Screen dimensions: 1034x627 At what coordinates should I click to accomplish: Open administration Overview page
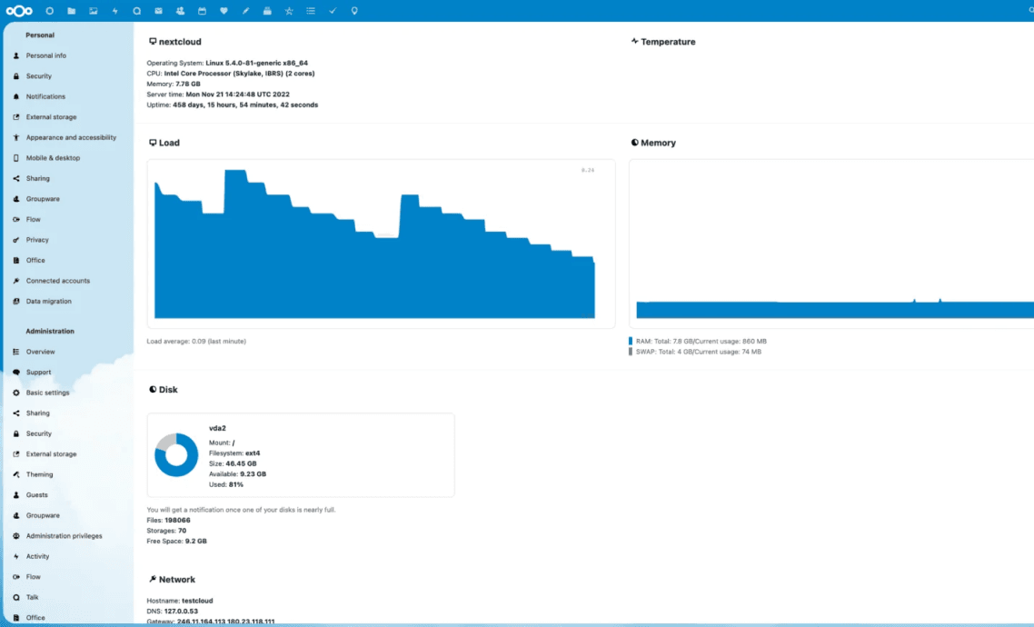[x=40, y=352]
